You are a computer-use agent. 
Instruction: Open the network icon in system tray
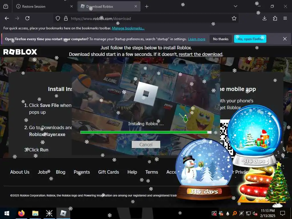click(x=248, y=213)
